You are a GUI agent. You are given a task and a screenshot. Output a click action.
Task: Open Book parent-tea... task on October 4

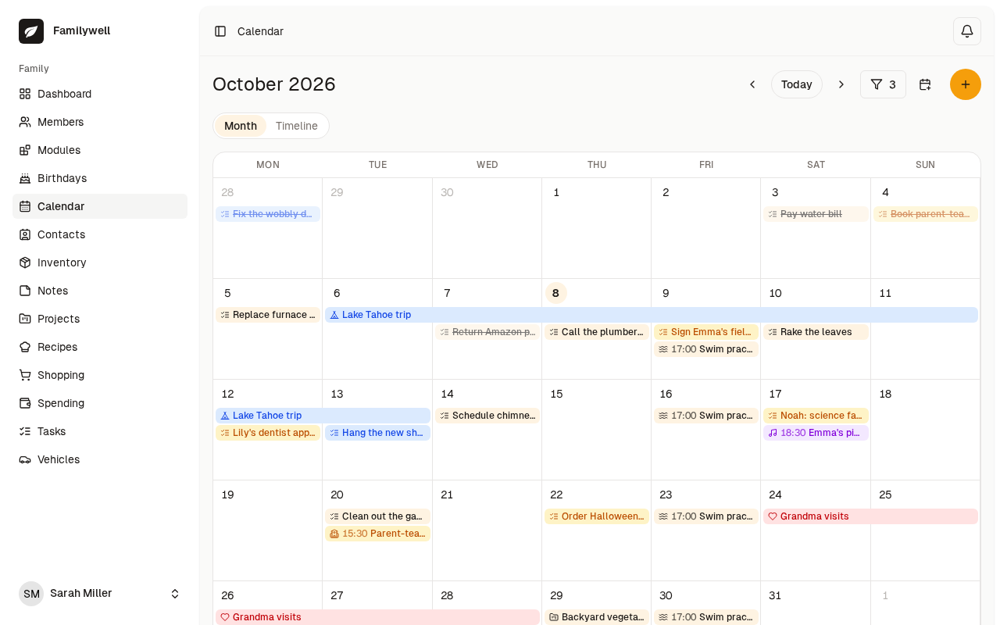tap(925, 214)
